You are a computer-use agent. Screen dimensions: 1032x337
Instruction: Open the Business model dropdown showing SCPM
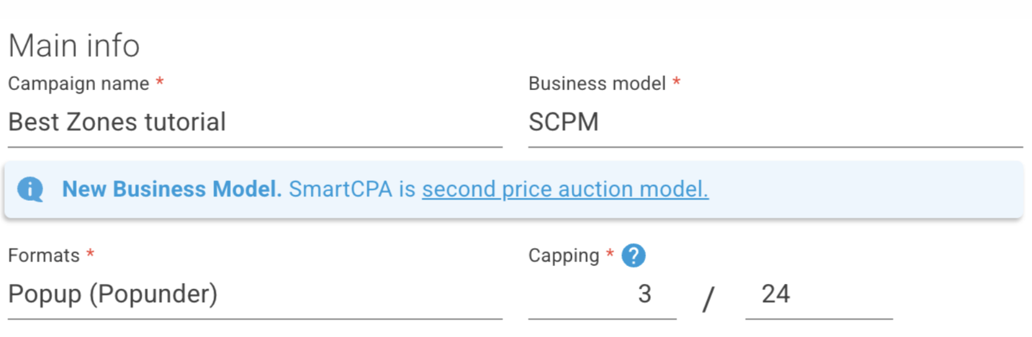(x=775, y=122)
